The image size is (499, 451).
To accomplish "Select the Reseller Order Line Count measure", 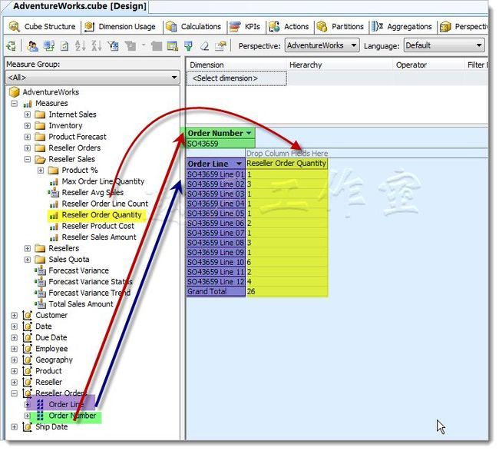I will (105, 204).
